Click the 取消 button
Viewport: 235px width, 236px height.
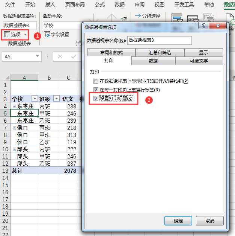pyautogui.click(x=210, y=221)
